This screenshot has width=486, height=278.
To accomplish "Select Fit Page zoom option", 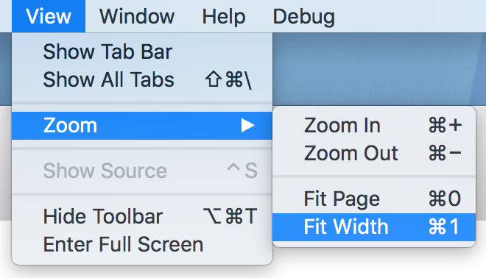I will pyautogui.click(x=374, y=199).
